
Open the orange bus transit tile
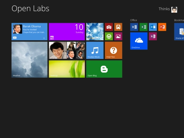pos(118,27)
